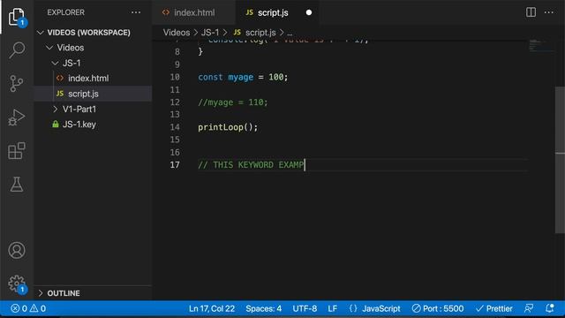This screenshot has height=318, width=565.
Task: Open Explorer more actions ellipsis
Action: [x=136, y=12]
